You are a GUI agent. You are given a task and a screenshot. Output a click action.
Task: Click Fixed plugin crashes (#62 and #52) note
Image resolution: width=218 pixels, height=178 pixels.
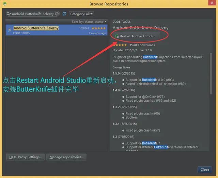(x=151, y=101)
